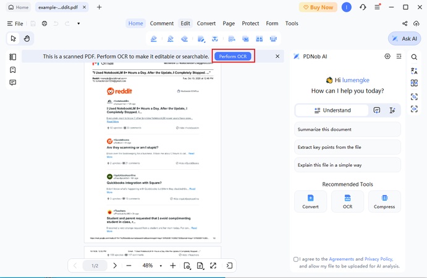Screen dimensions: 427x278
Task: Enter fullscreen with the expand arrows icon
Action: pyautogui.click(x=213, y=266)
